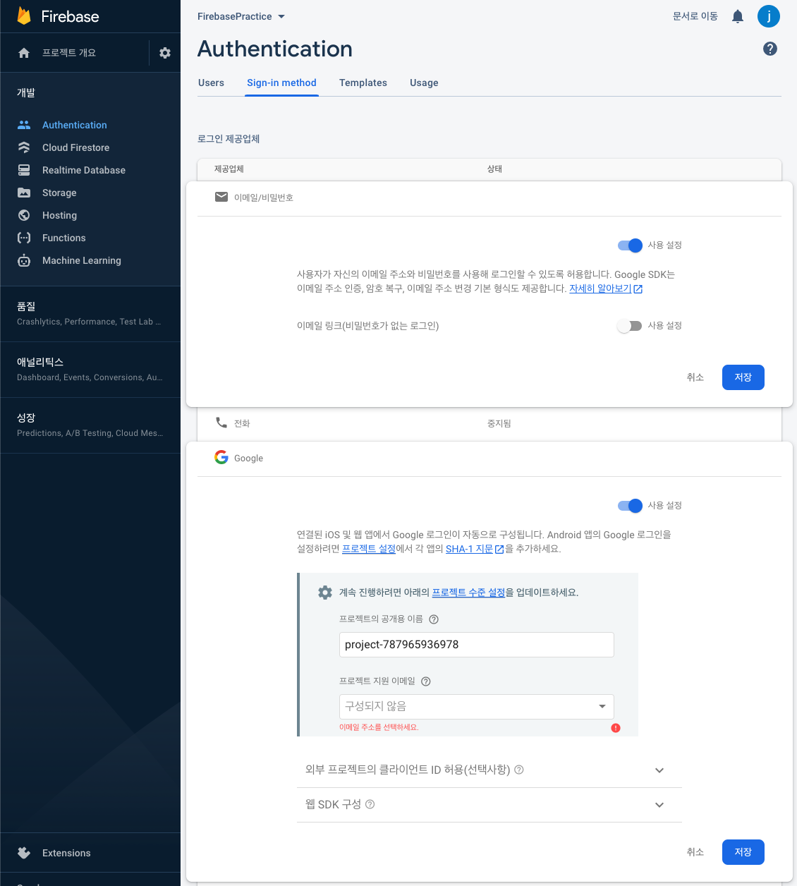Click the help question mark icon

(x=770, y=49)
